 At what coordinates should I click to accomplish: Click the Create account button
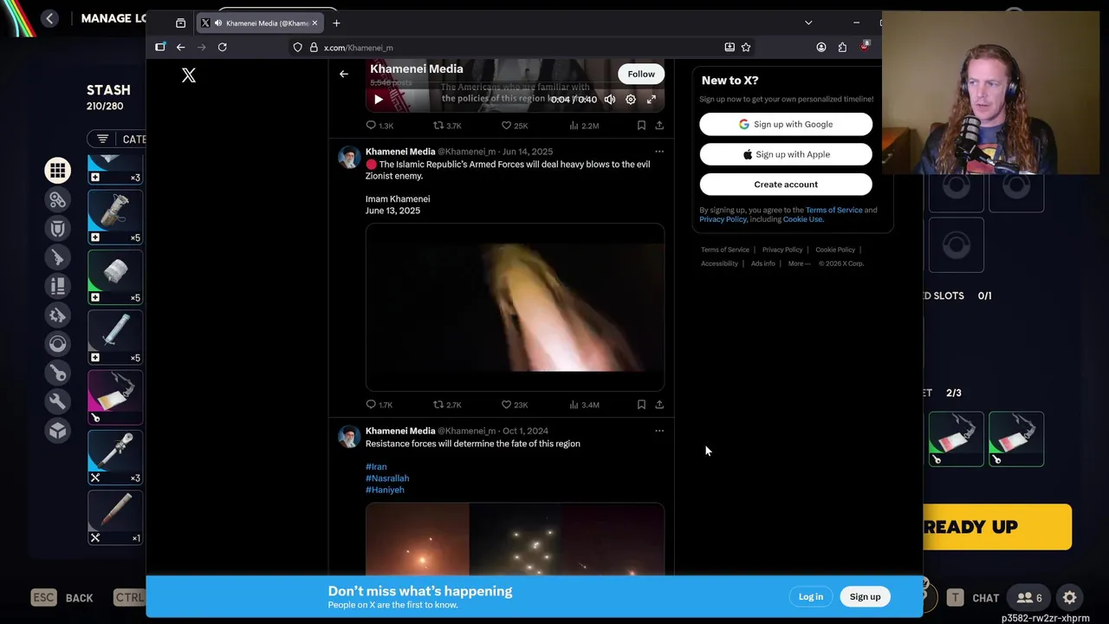786,185
